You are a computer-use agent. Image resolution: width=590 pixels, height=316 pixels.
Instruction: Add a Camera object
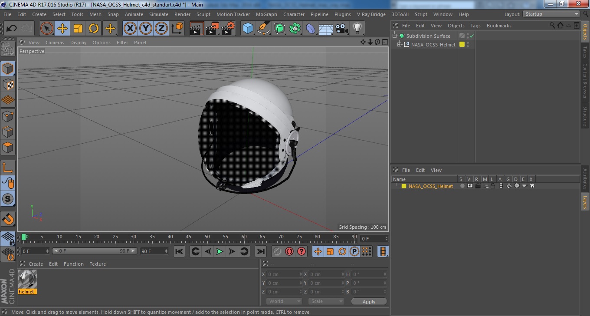[x=342, y=29]
